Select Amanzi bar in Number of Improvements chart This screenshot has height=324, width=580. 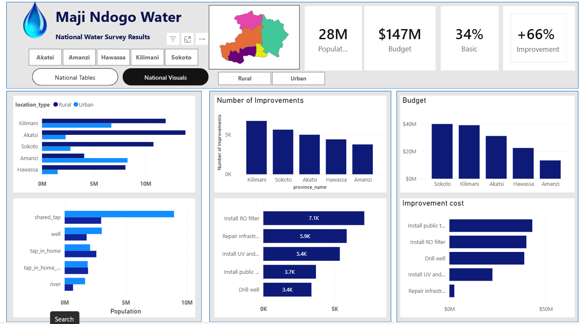363,159
